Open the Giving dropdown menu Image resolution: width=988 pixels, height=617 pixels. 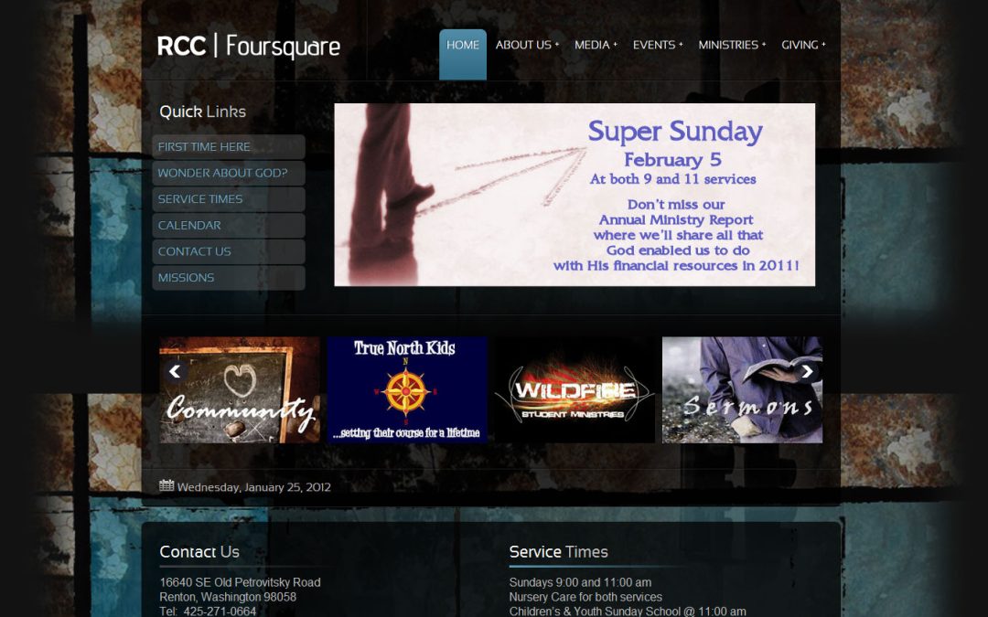pyautogui.click(x=802, y=44)
